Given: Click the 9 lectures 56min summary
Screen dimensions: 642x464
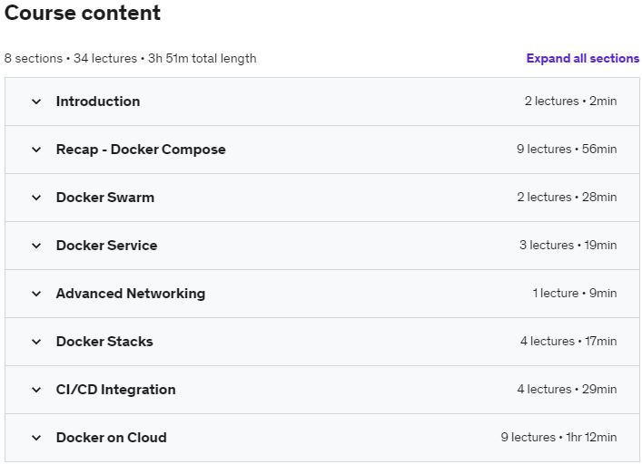Looking at the screenshot, I should [567, 150].
